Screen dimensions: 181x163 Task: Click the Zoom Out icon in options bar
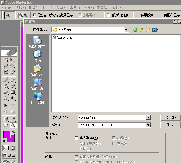pyautogui.click(x=26, y=15)
